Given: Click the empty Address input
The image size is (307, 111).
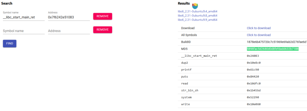Looking at the screenshot, I should click(69, 31).
